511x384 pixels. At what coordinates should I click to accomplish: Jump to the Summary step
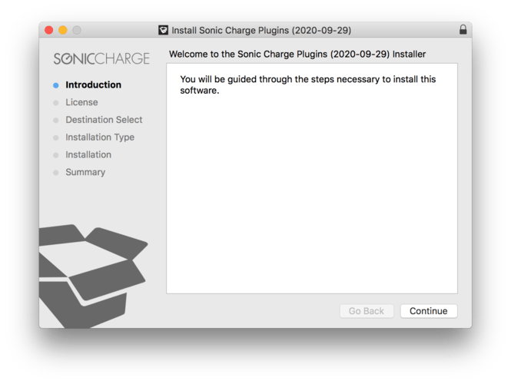click(85, 172)
